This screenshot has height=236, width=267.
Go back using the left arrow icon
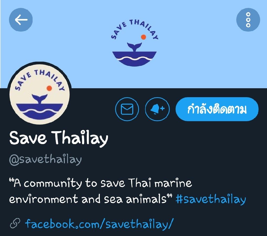pos(21,20)
